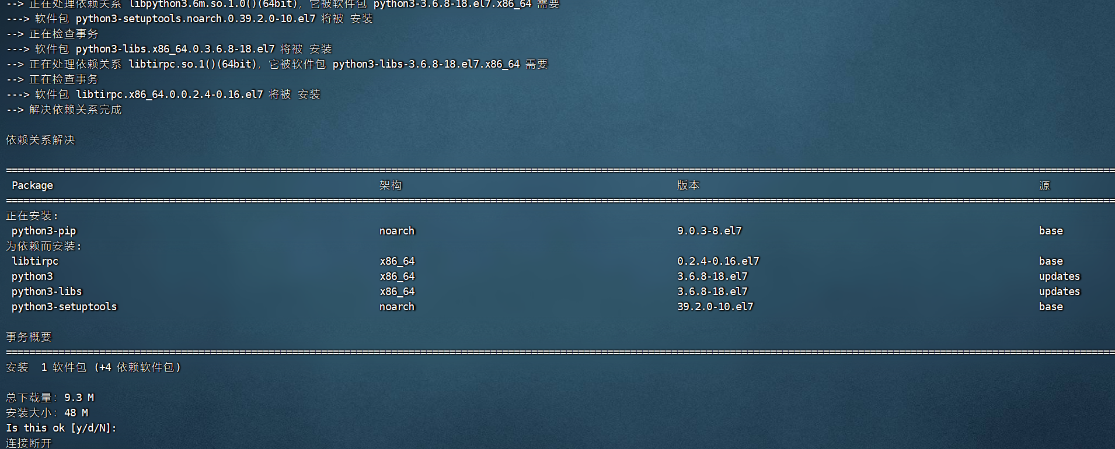Image resolution: width=1115 pixels, height=449 pixels.
Task: Click 'updates' source in python3 row
Action: tap(1060, 276)
